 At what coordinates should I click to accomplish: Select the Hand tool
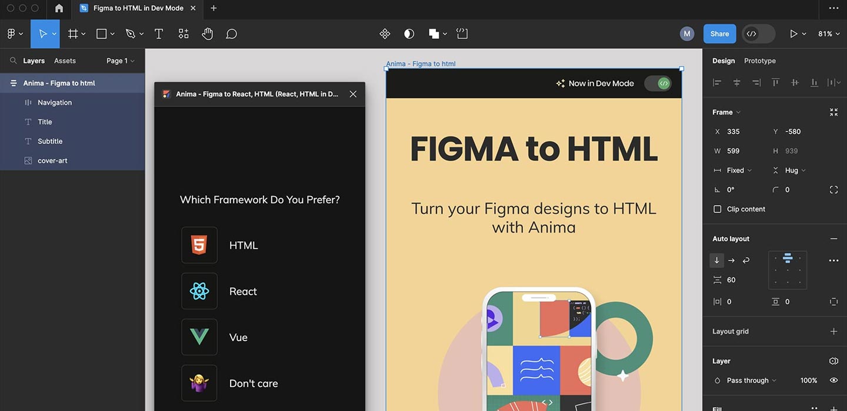pyautogui.click(x=207, y=33)
